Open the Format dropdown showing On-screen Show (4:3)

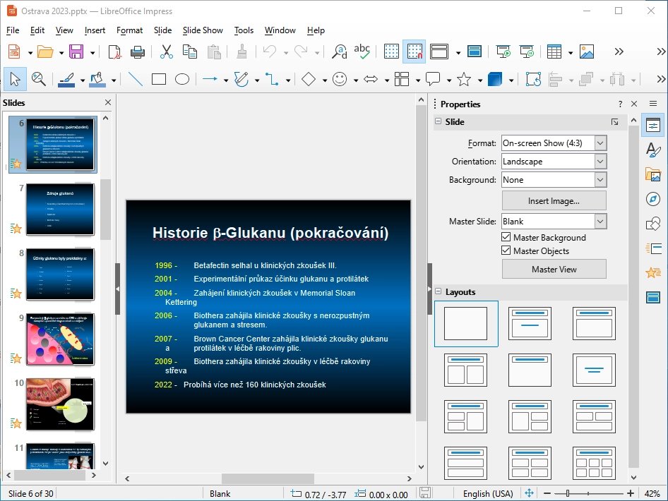tap(601, 143)
